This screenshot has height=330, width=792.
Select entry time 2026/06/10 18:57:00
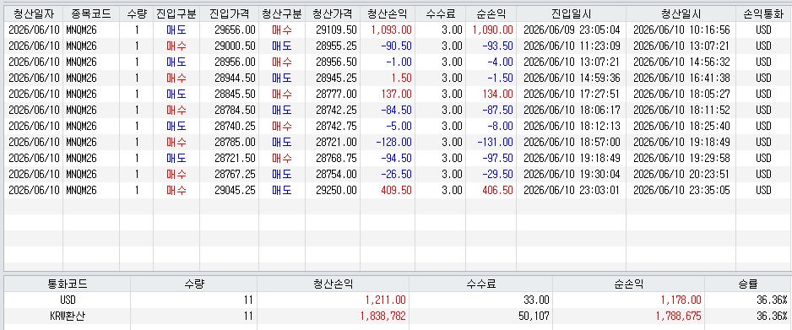coord(572,143)
